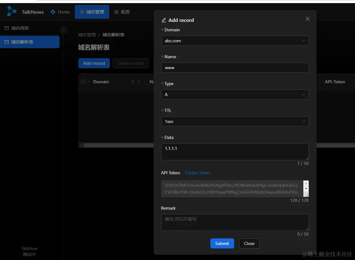355x260 pixels.
Task: Open the Domain dropdown showing abc.com
Action: 235,41
